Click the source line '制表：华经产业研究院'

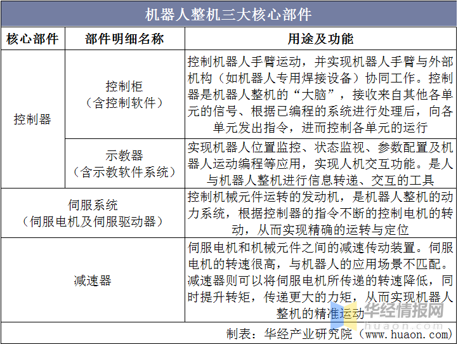coord(340,334)
